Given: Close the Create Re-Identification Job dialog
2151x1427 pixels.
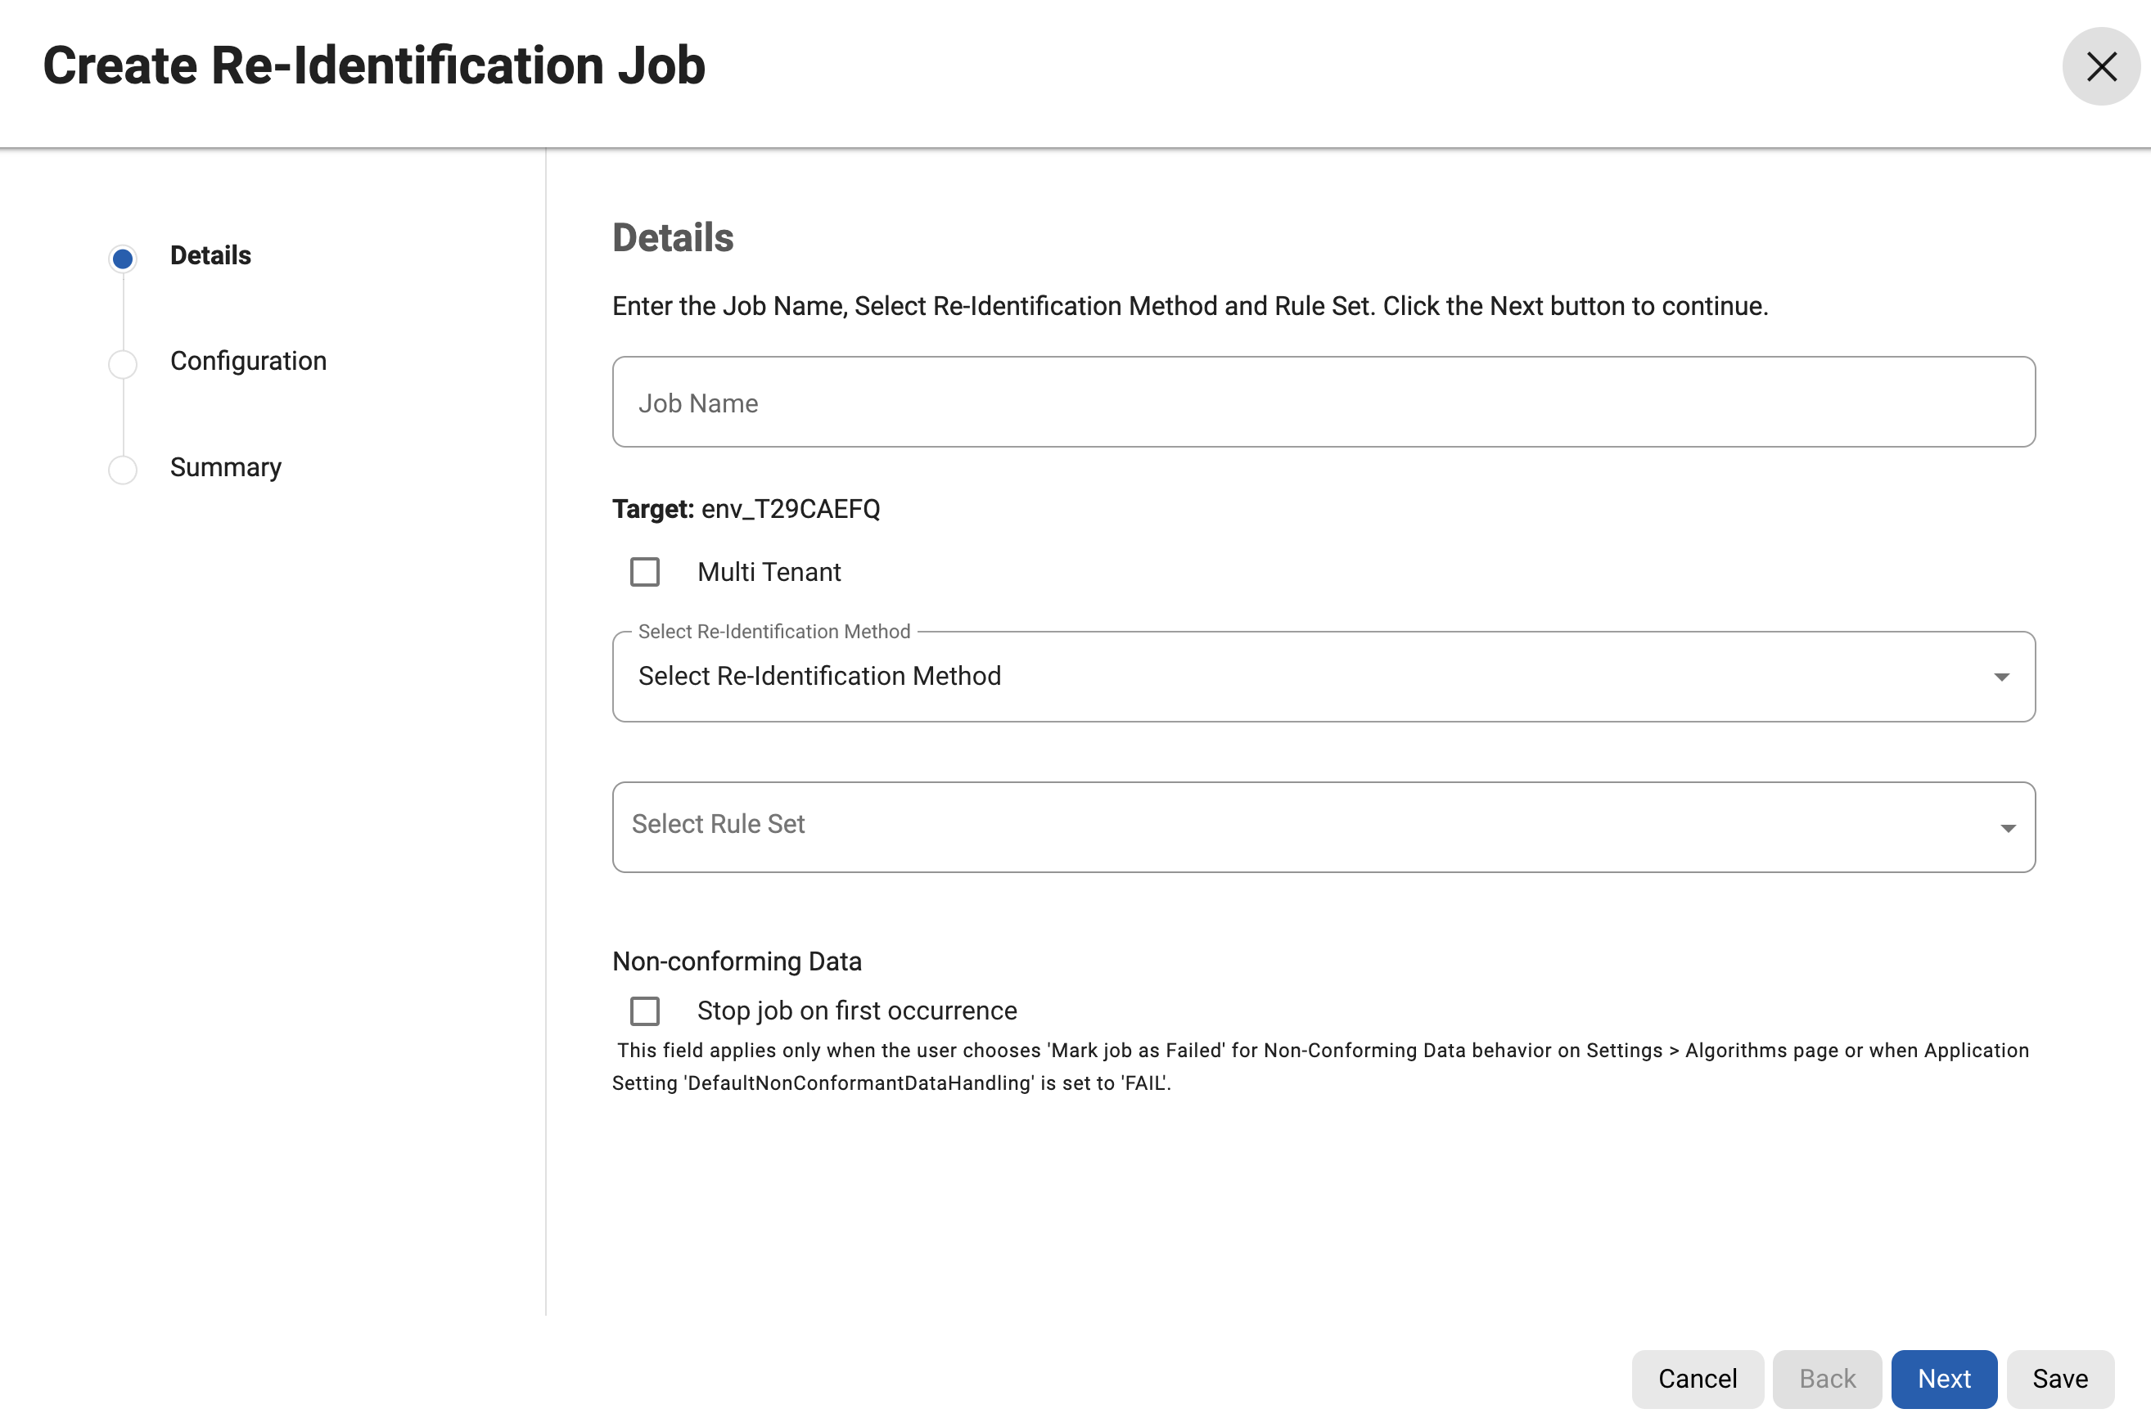Looking at the screenshot, I should [2100, 66].
